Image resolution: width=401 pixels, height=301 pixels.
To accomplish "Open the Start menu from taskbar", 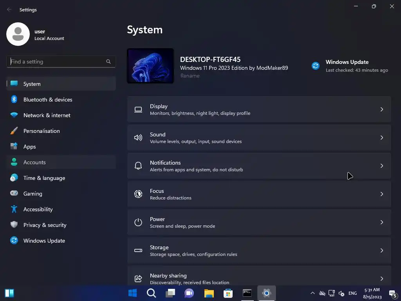I will point(132,293).
